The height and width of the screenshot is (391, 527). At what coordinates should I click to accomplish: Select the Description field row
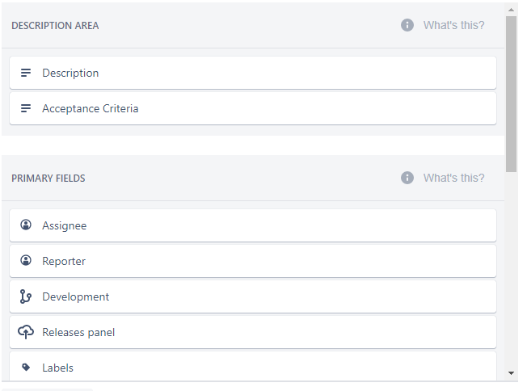click(x=252, y=73)
